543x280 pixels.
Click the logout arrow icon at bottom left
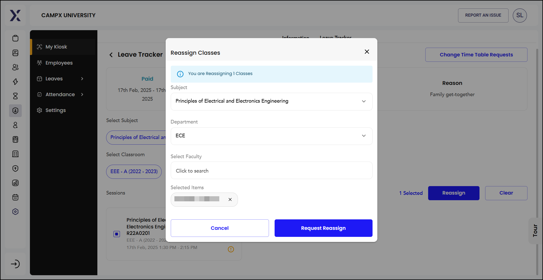point(15,264)
